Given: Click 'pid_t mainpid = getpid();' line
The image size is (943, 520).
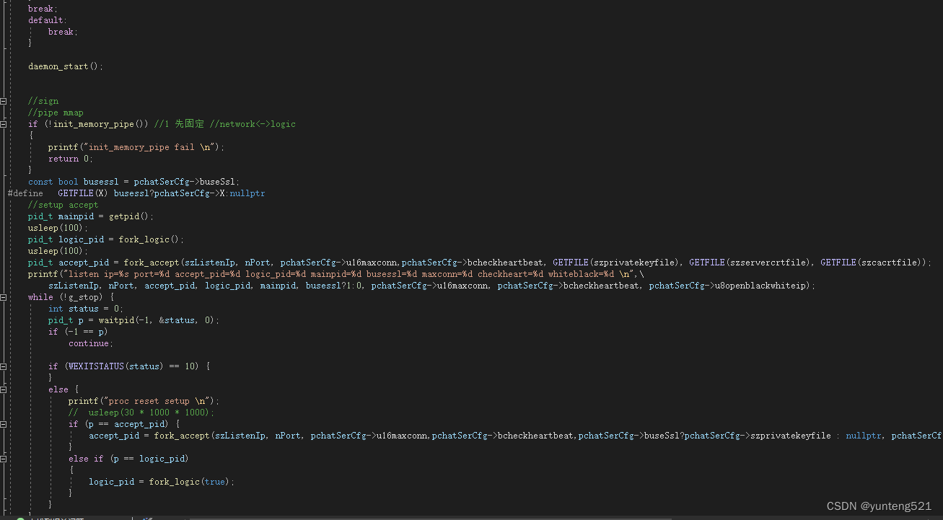Looking at the screenshot, I should [91, 216].
